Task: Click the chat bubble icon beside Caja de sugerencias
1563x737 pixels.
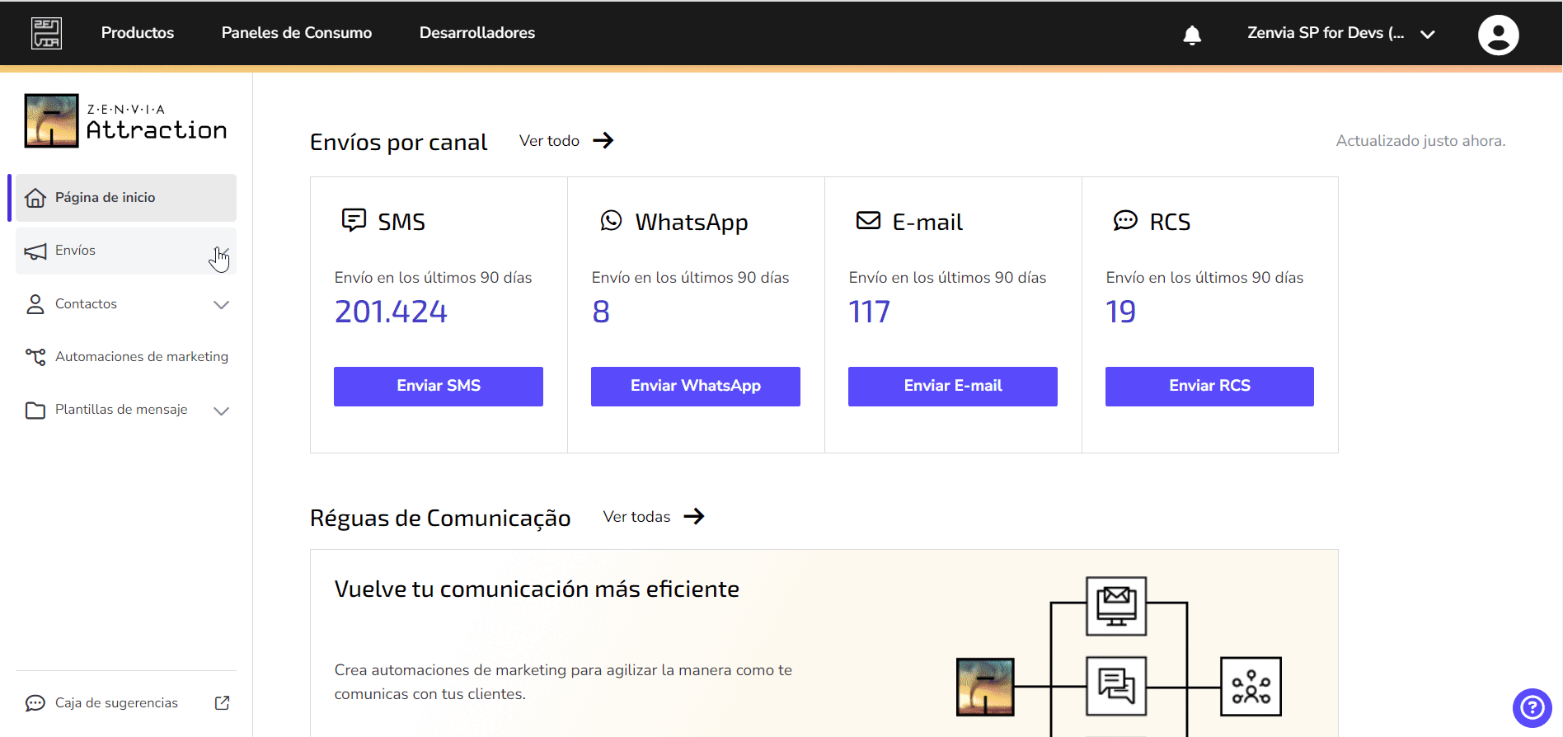Action: click(x=35, y=703)
